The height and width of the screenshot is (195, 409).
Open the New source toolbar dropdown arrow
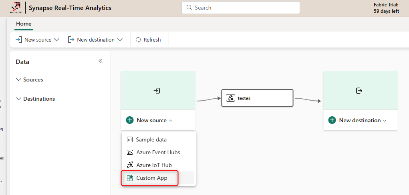click(56, 40)
